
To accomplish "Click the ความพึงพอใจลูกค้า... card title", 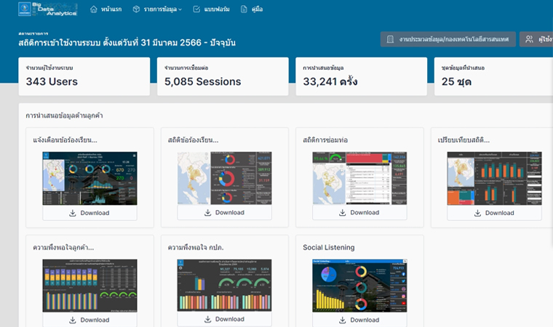I will (x=63, y=247).
